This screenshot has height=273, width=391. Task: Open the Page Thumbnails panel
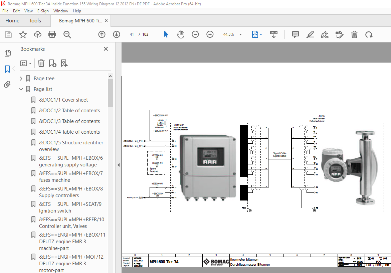click(8, 53)
